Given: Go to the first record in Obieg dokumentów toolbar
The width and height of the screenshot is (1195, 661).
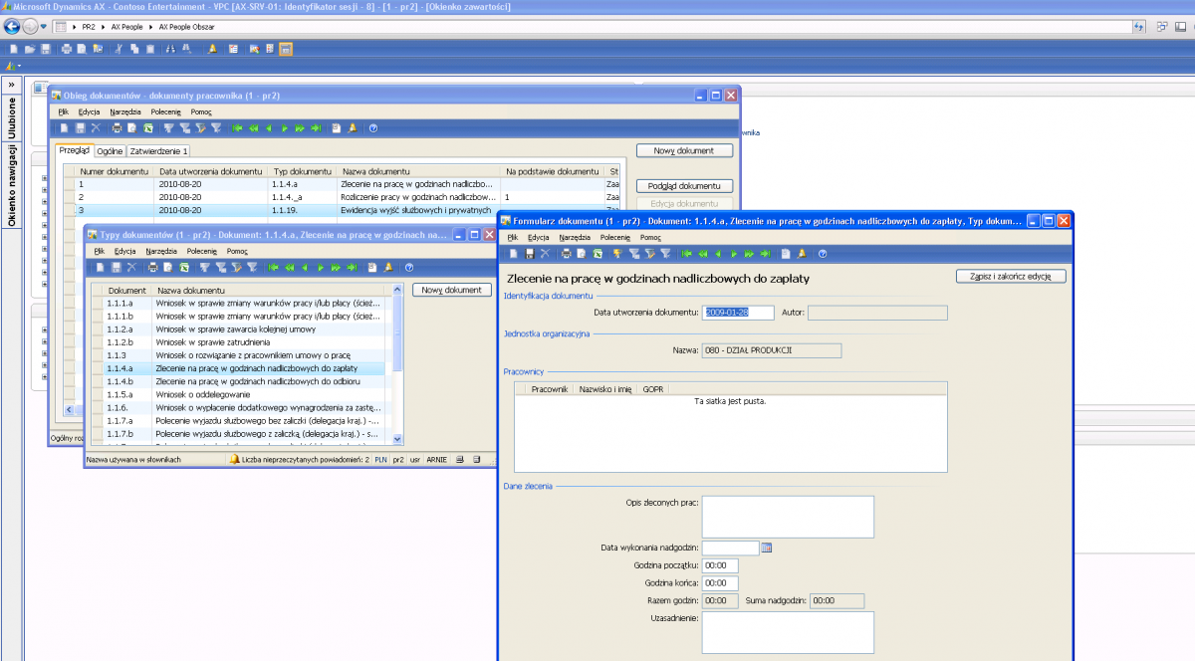Looking at the screenshot, I should pyautogui.click(x=237, y=128).
